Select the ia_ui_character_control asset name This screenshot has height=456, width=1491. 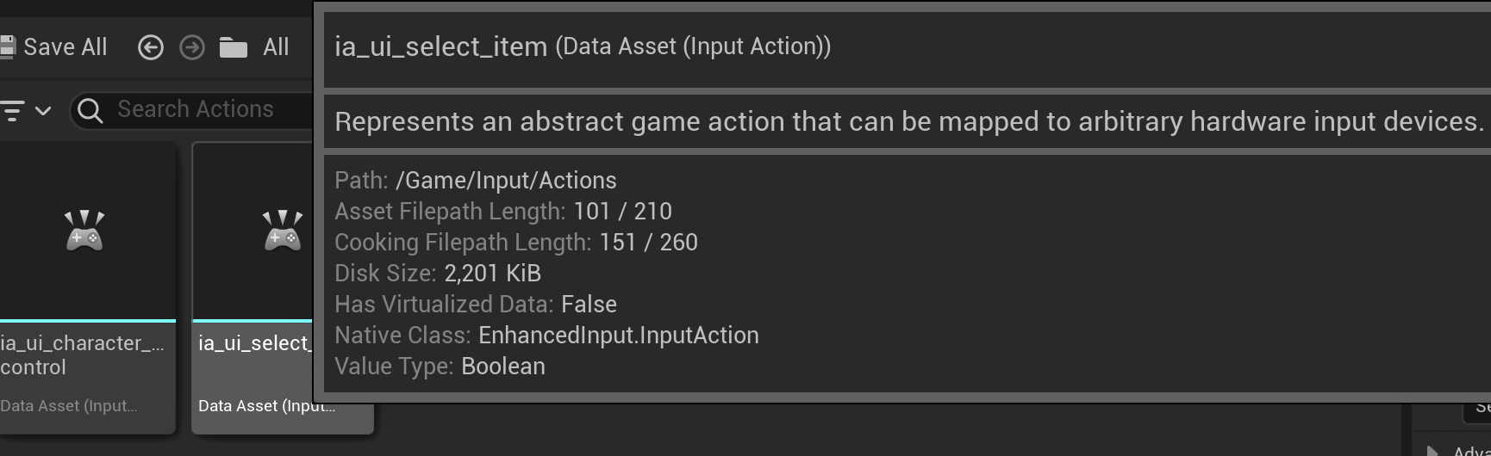(x=82, y=354)
